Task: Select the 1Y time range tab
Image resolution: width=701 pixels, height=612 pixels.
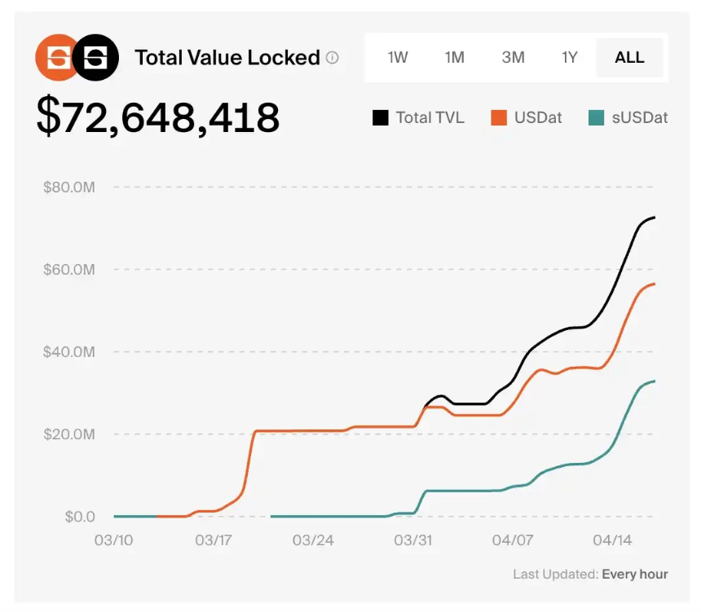Action: [x=570, y=58]
